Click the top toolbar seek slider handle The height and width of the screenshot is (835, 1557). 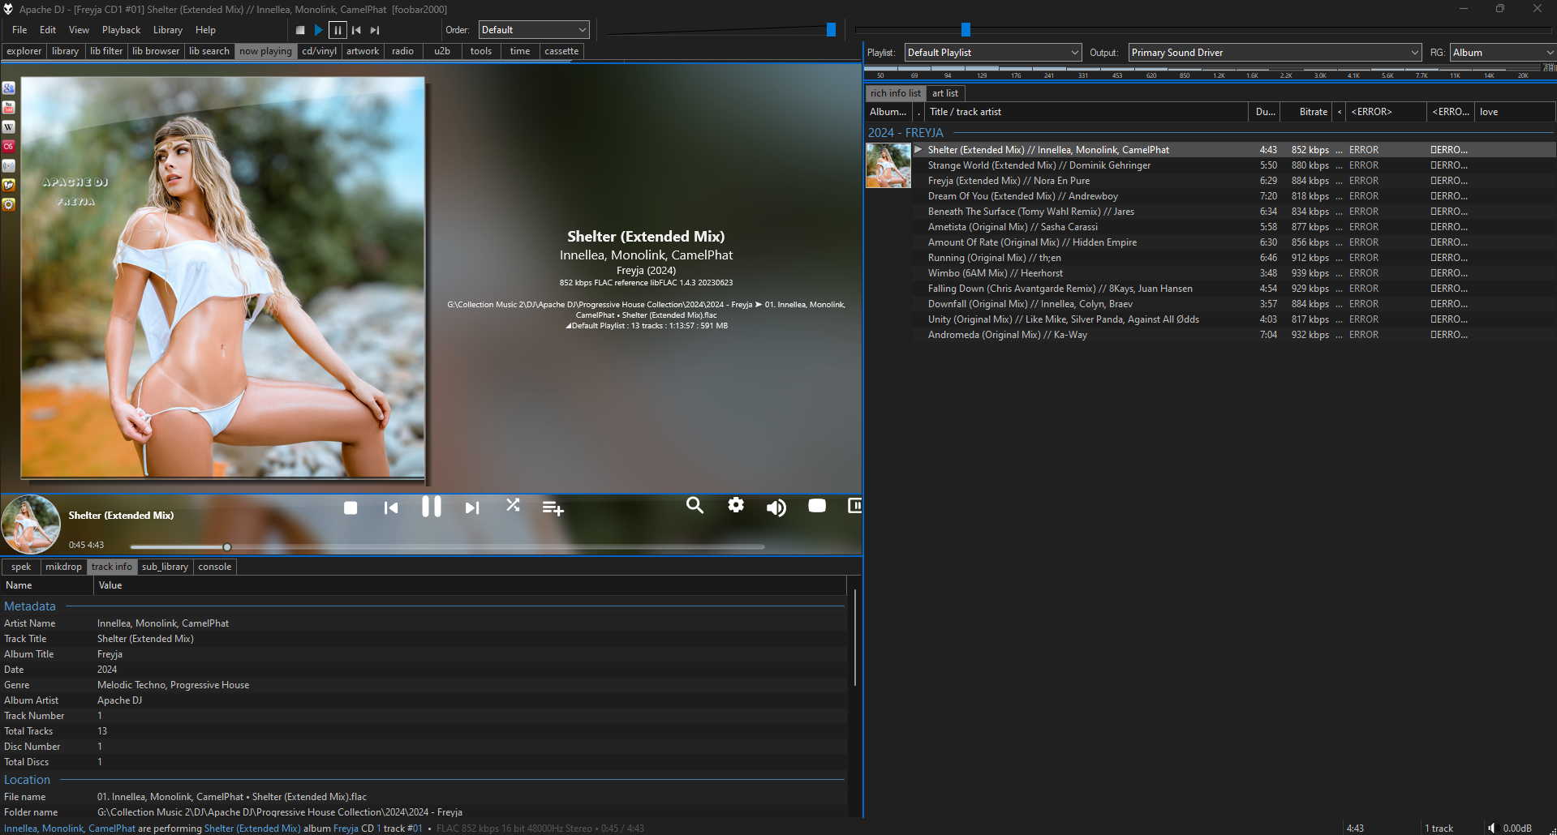coord(966,30)
